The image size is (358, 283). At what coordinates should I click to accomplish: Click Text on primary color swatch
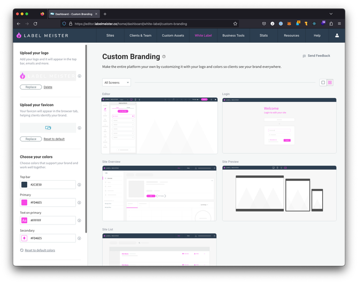pyautogui.click(x=24, y=221)
